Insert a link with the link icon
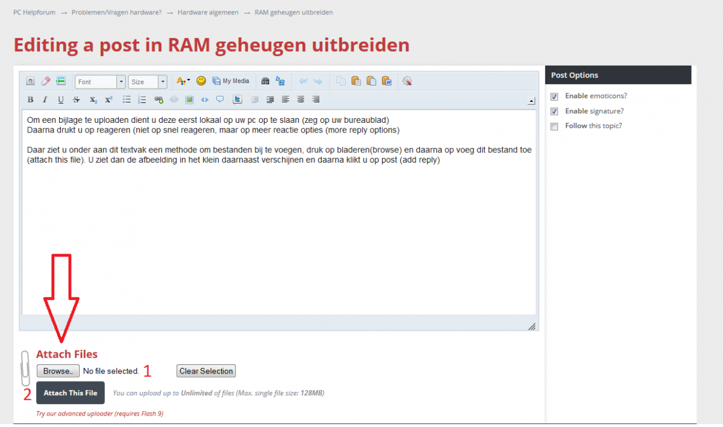 159,99
